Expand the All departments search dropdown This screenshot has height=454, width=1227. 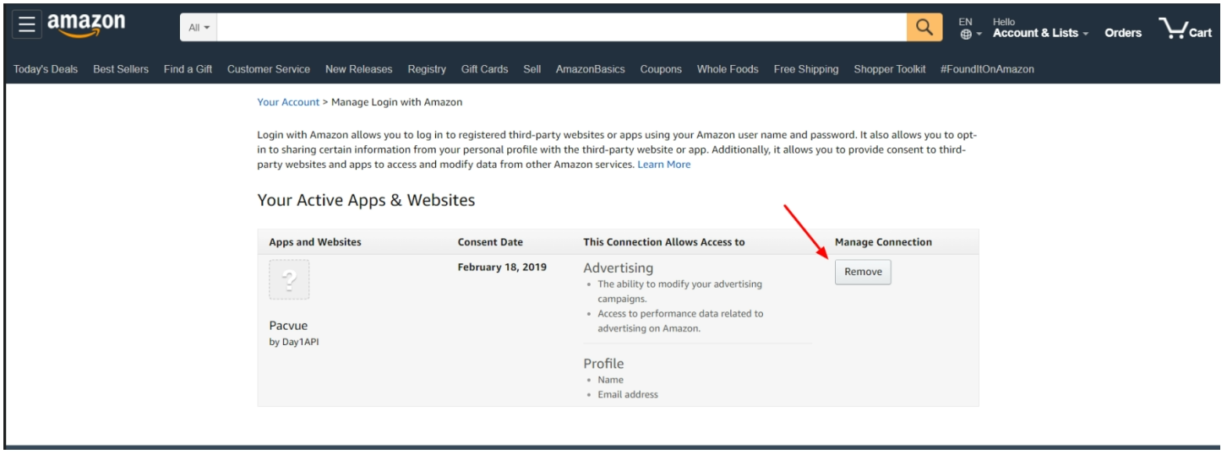point(199,28)
